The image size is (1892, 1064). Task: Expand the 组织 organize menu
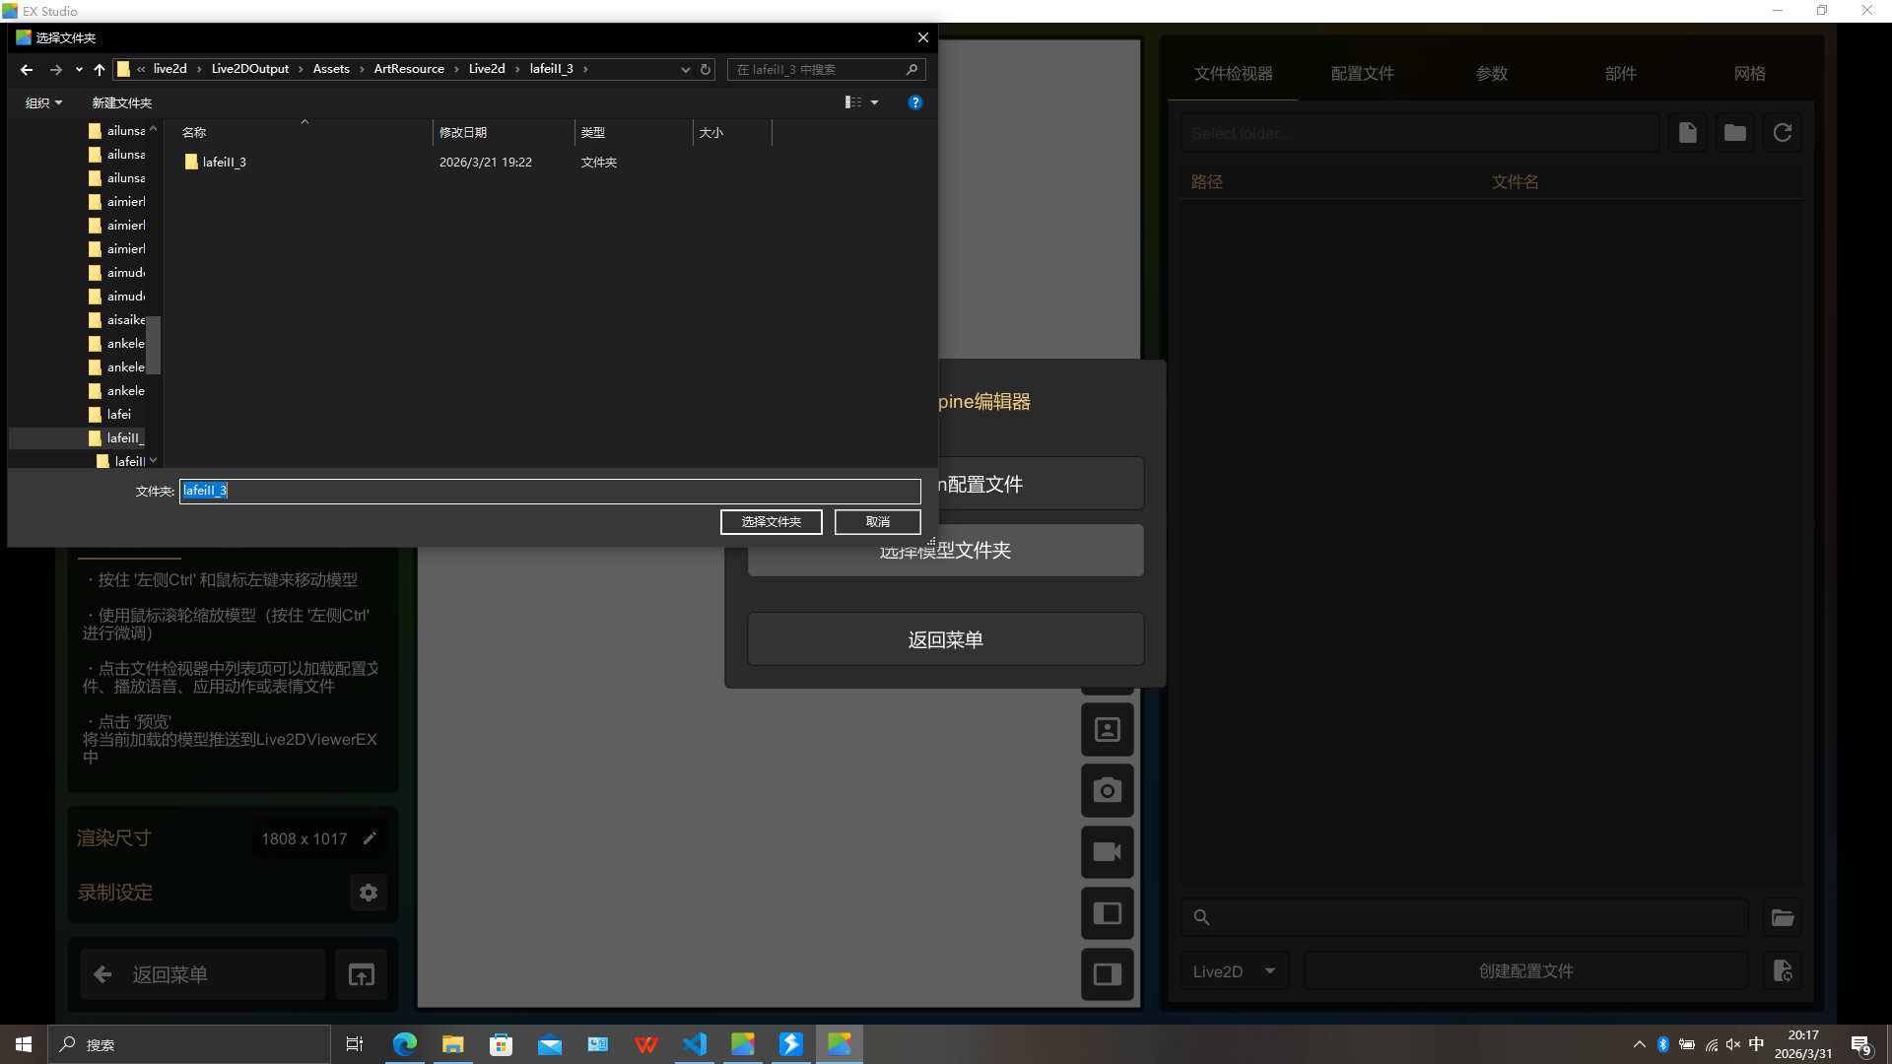click(43, 102)
